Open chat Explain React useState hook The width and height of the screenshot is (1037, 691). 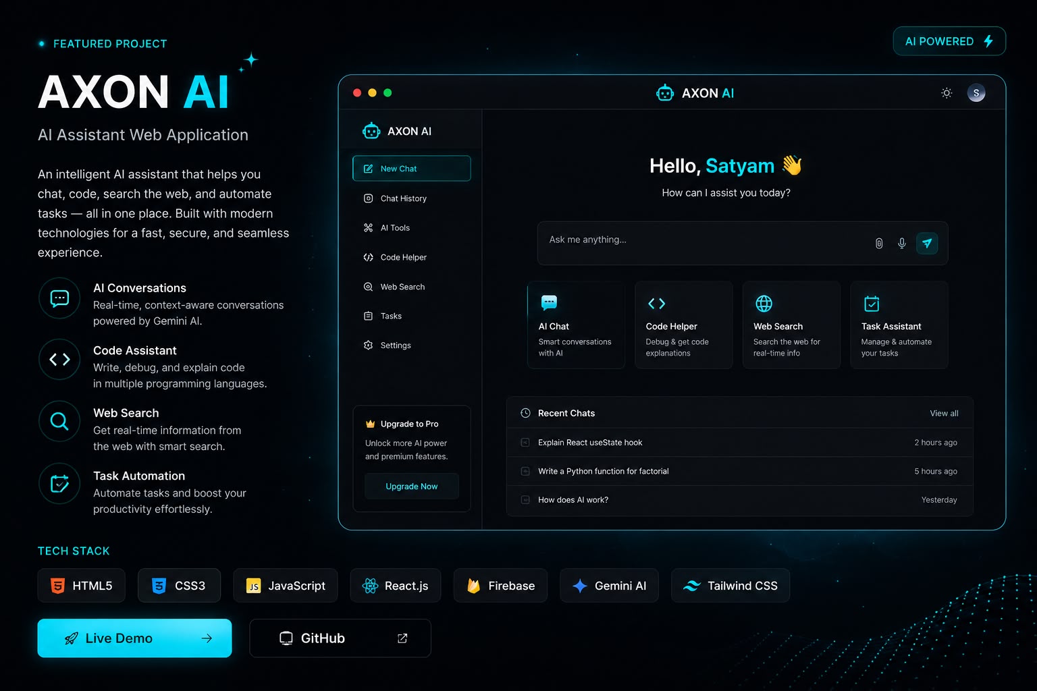(739, 443)
